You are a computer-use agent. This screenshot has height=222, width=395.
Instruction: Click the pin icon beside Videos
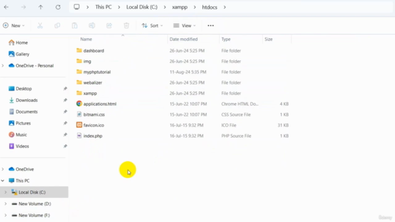click(65, 146)
